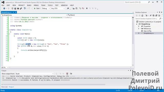Screen dimensions: 164x92
Task: Switch to the Output tab
Action: click(x=11, y=87)
